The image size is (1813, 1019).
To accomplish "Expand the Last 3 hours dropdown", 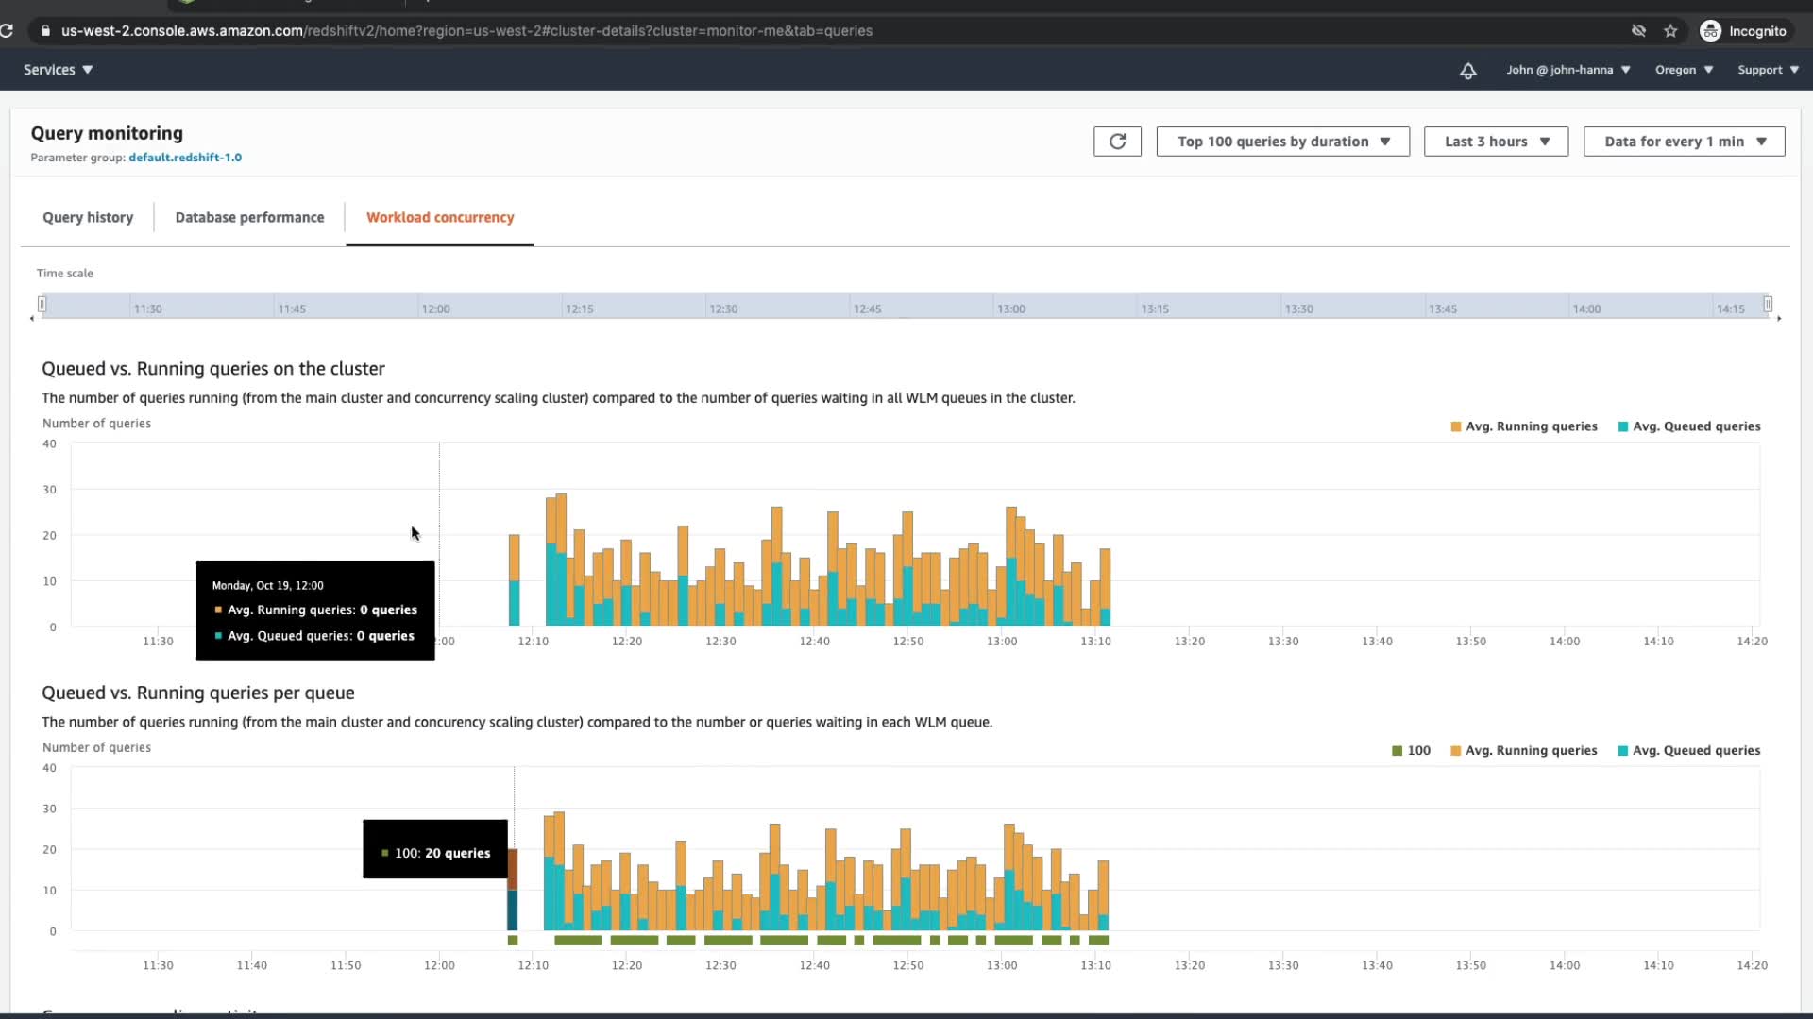I will [x=1496, y=142].
